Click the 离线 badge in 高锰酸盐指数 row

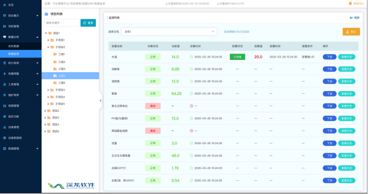pyautogui.click(x=153, y=131)
